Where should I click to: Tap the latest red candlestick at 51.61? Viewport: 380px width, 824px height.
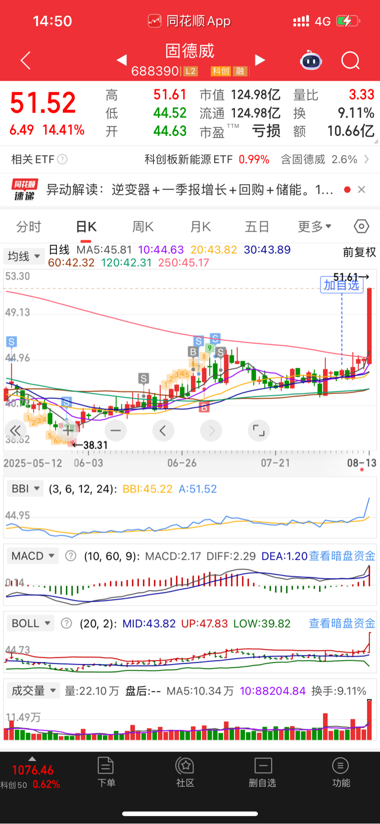click(370, 325)
